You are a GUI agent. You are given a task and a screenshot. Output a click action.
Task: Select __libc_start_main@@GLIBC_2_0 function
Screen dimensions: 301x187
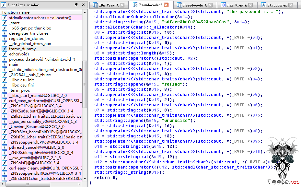point(42,95)
